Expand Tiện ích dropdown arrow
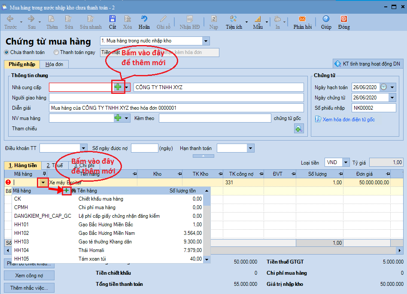The width and height of the screenshot is (407, 294). click(246, 22)
